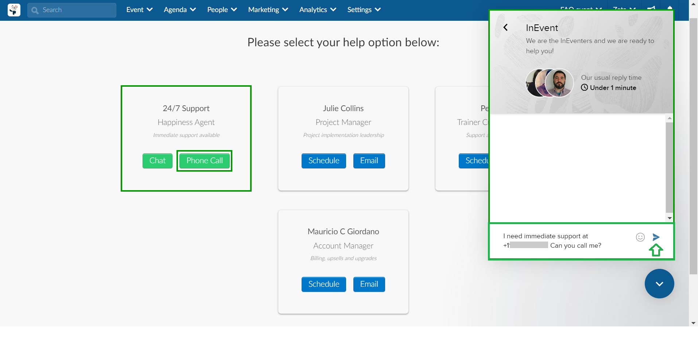698x341 pixels.
Task: Click the 'InEvent' chat title
Action: (542, 28)
